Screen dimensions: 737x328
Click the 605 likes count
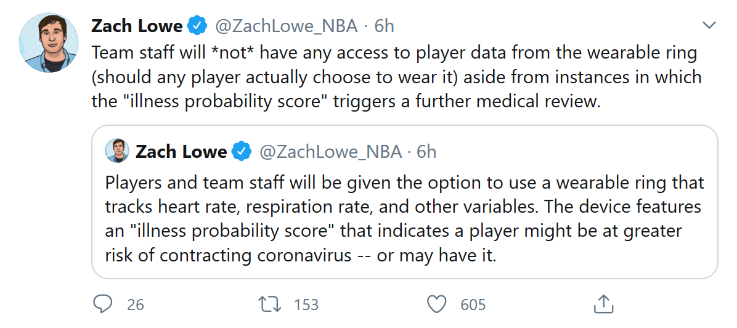(473, 304)
